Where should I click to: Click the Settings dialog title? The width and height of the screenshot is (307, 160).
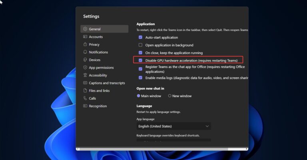(91, 16)
